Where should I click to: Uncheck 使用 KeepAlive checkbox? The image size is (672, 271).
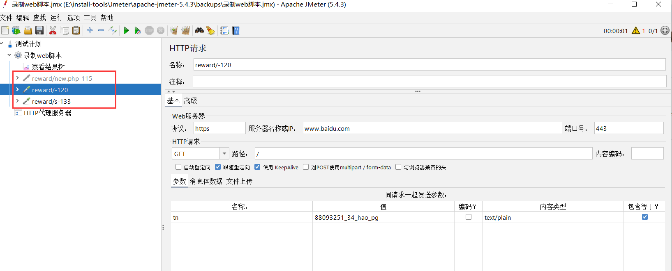coord(257,167)
